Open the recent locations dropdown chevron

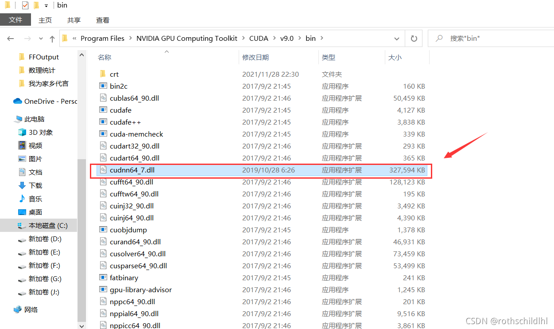[x=40, y=39]
